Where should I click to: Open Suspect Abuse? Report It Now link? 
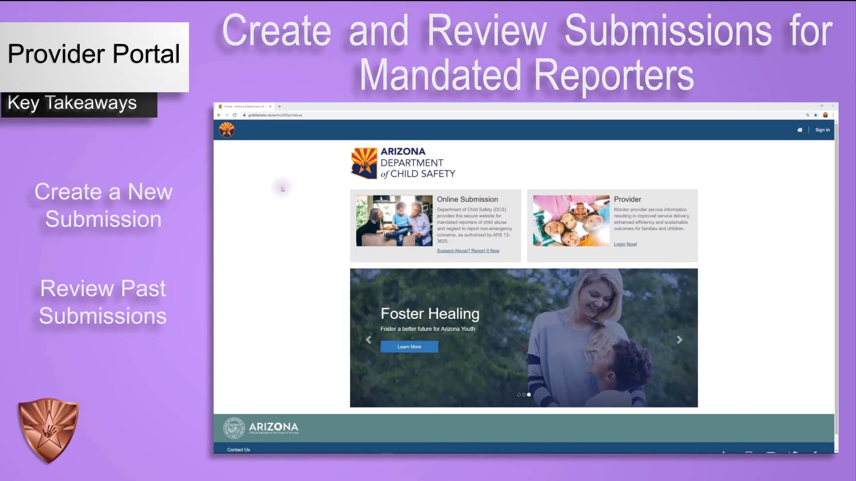click(468, 251)
